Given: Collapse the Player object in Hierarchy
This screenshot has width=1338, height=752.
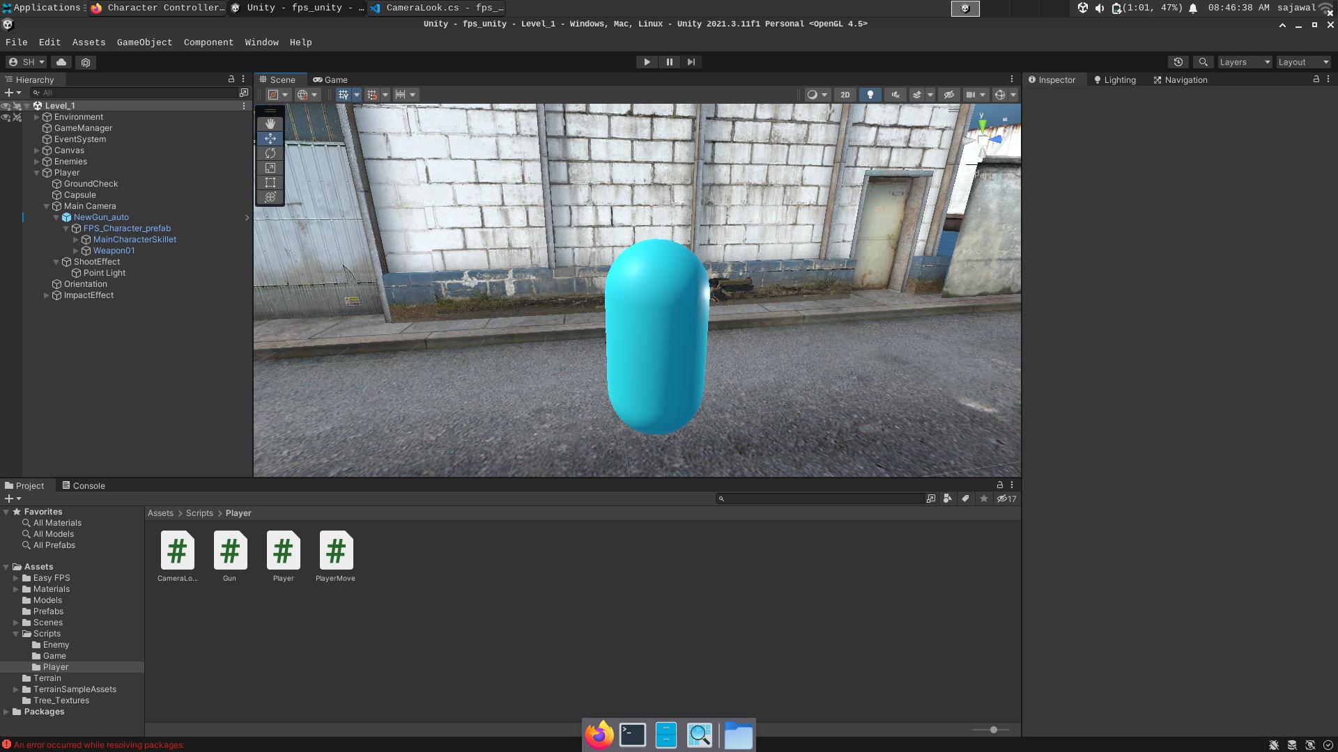Looking at the screenshot, I should coord(37,173).
